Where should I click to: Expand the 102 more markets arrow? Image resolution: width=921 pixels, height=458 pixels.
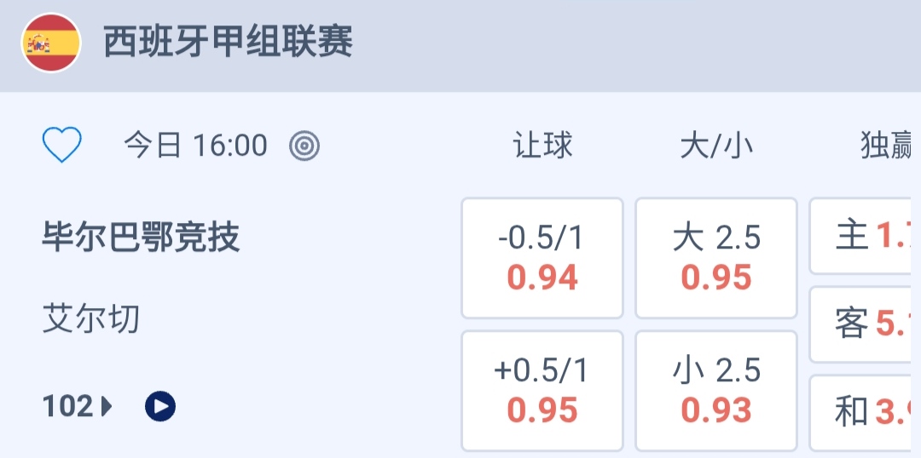coord(107,407)
